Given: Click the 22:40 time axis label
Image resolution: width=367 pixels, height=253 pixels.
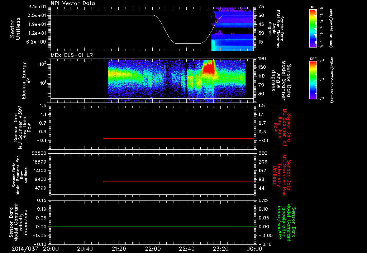Looking at the screenshot, I should click(187, 249).
